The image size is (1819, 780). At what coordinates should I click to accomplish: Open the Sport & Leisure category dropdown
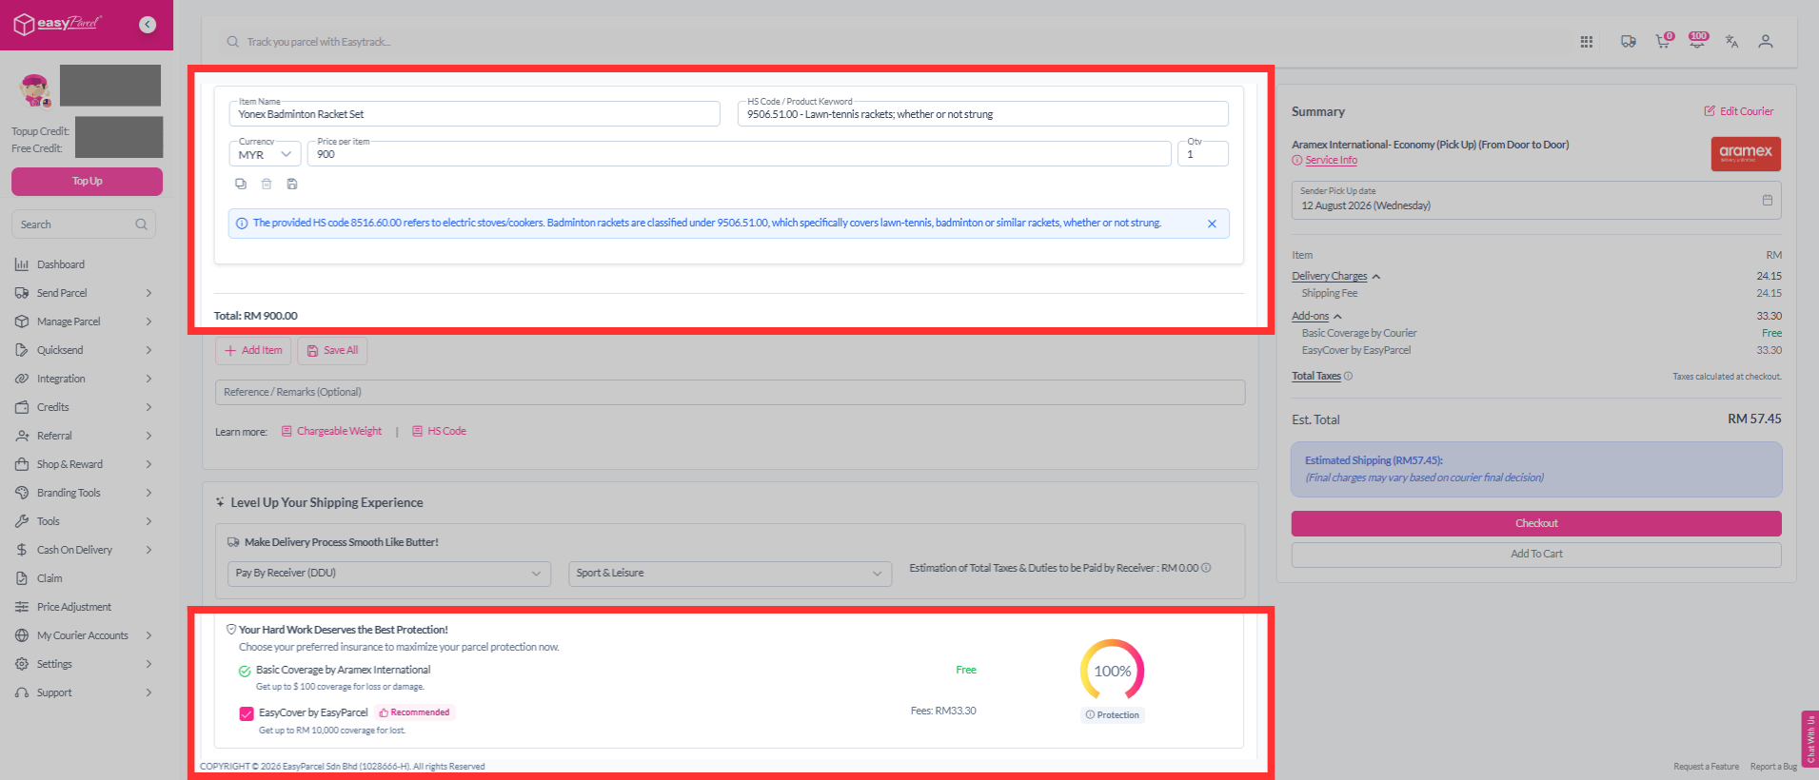[x=730, y=574]
